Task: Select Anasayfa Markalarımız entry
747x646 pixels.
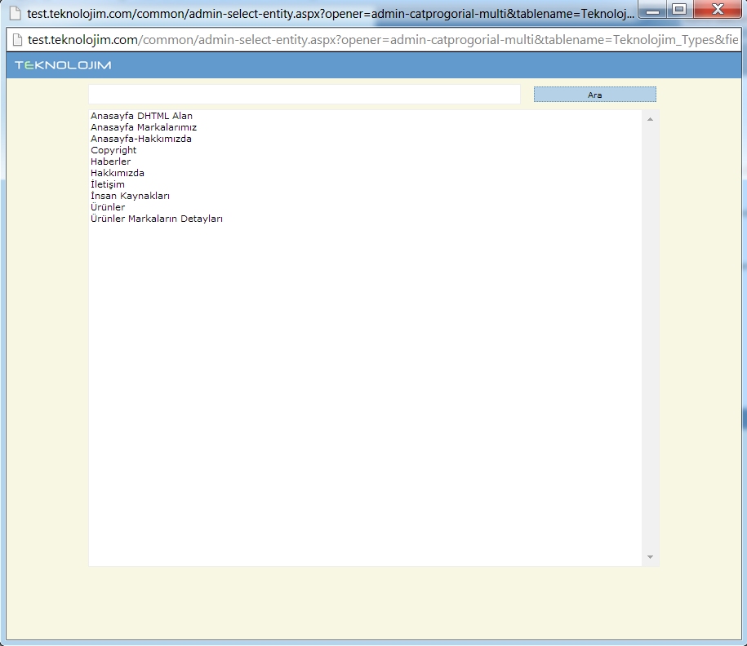Action: pos(144,127)
